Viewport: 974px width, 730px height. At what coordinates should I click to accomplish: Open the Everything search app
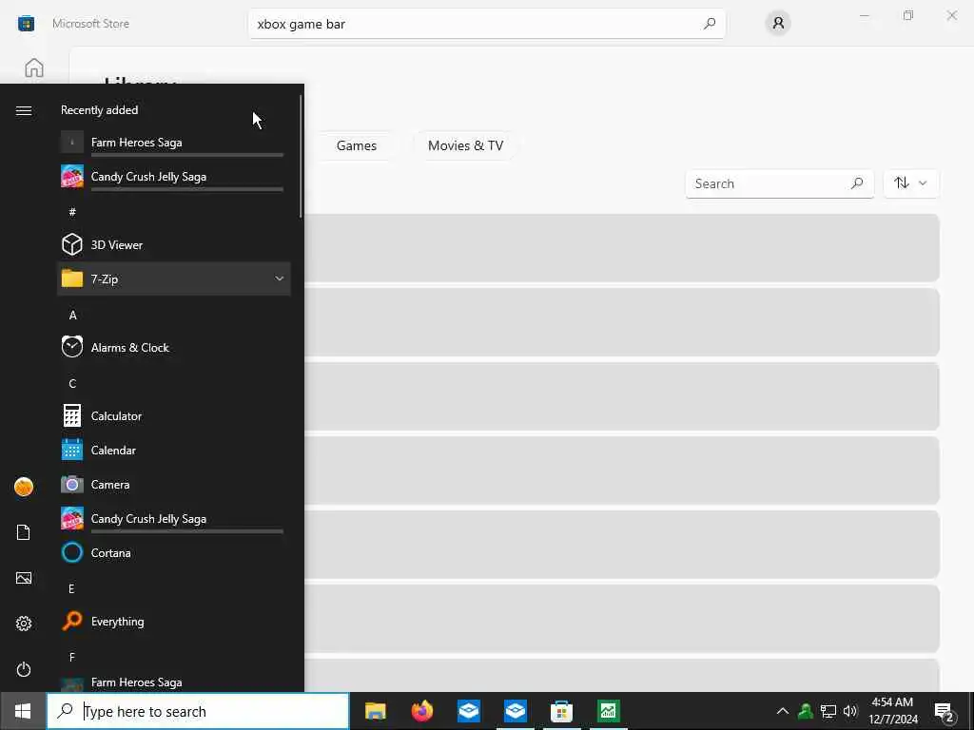[x=174, y=621]
